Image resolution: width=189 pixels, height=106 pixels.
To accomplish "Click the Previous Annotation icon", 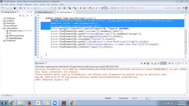I will [127, 8].
